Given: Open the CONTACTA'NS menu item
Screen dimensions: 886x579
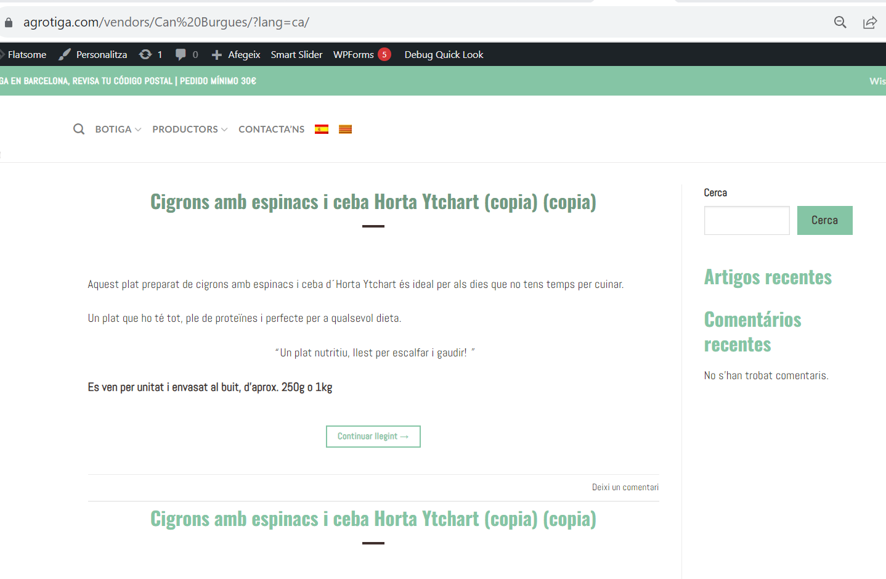Looking at the screenshot, I should click(x=272, y=129).
